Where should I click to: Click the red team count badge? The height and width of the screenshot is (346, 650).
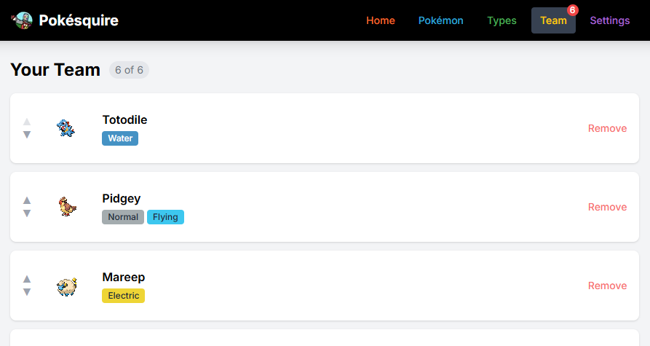click(x=573, y=10)
